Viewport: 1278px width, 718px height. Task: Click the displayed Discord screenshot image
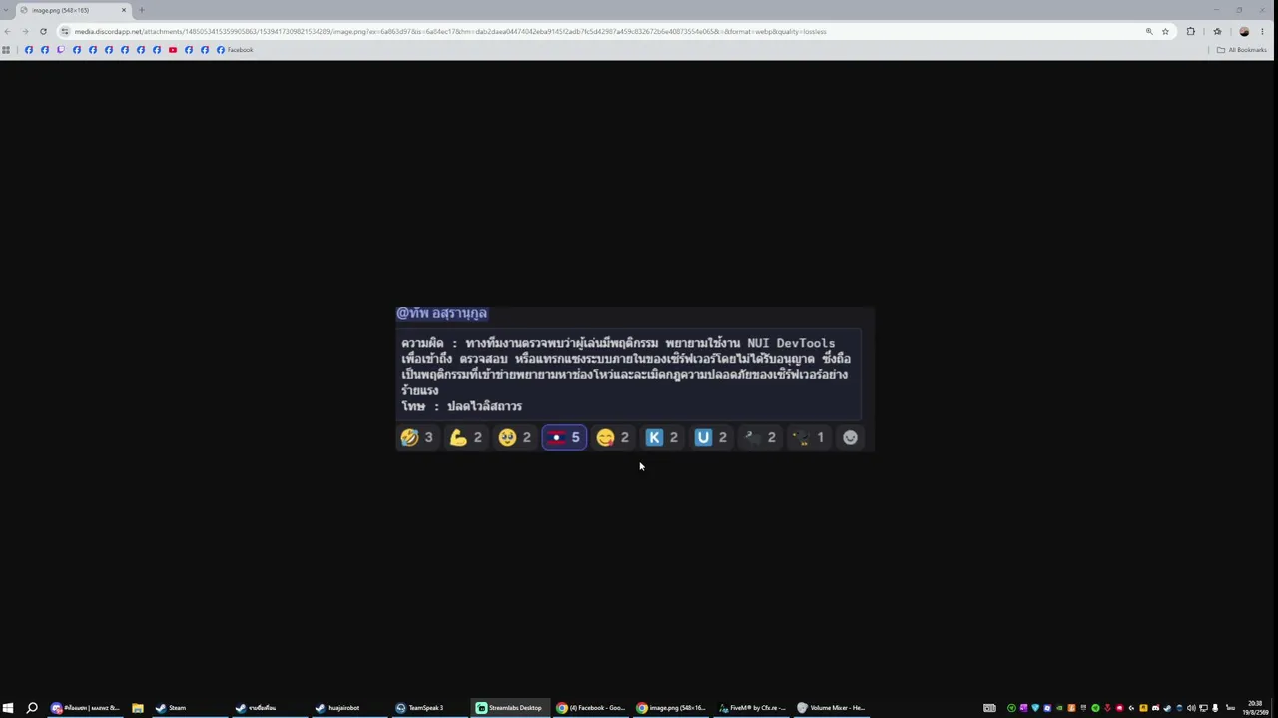pyautogui.click(x=635, y=380)
